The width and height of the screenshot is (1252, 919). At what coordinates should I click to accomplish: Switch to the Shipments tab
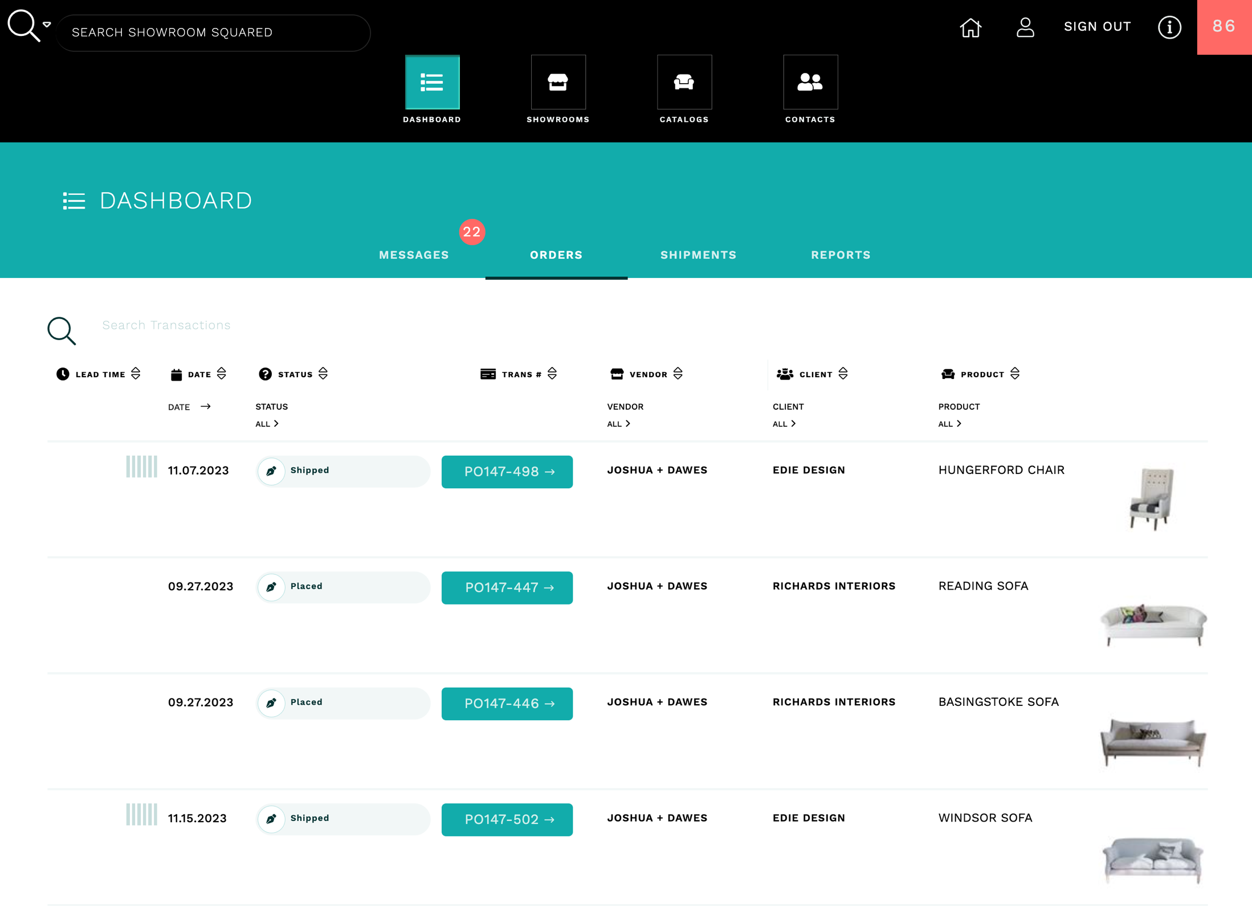pyautogui.click(x=698, y=255)
